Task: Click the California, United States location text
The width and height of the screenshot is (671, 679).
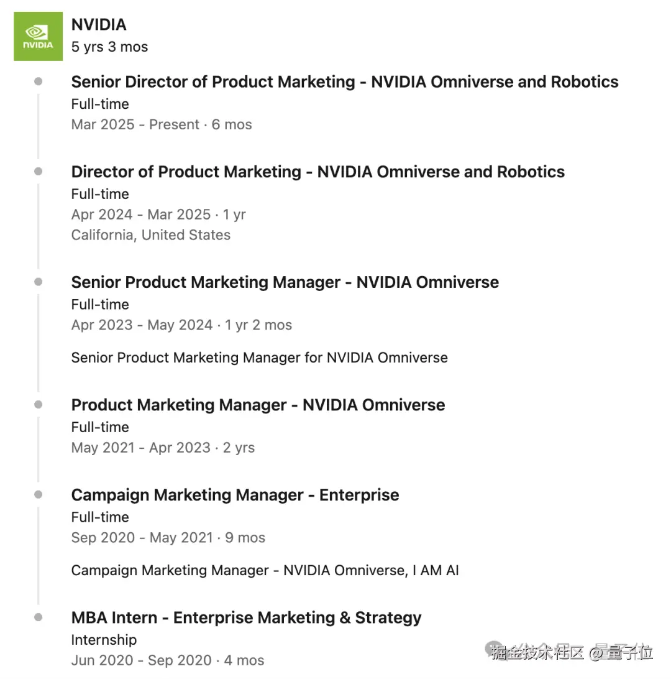Action: coord(151,235)
